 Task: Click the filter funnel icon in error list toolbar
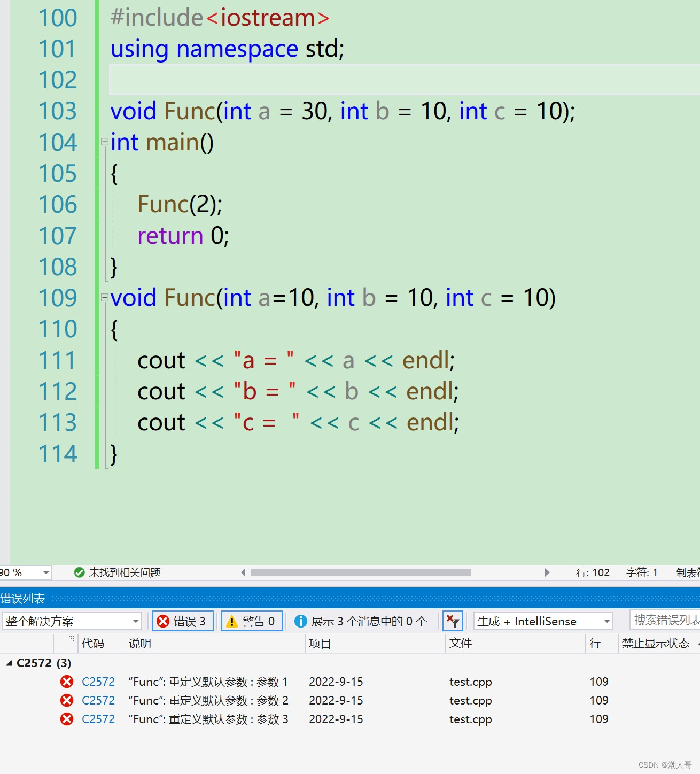pos(453,621)
